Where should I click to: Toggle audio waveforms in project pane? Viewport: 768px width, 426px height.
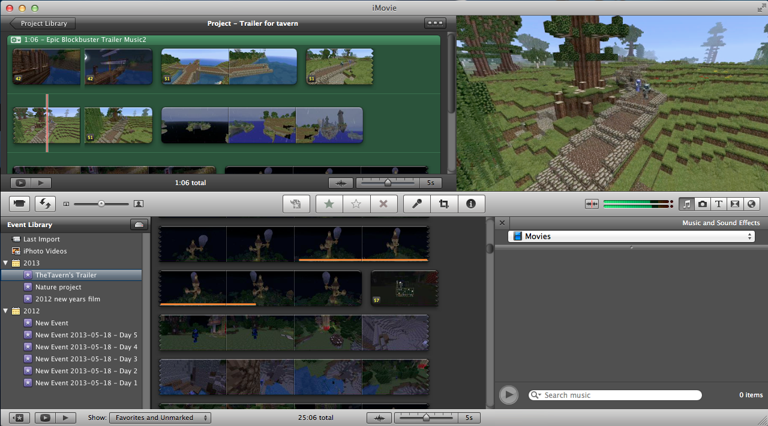point(341,183)
